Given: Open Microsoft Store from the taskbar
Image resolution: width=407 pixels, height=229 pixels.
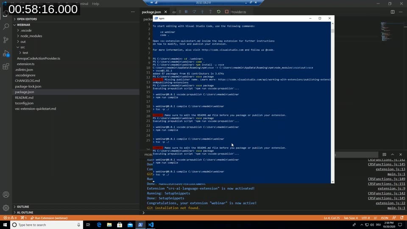Looking at the screenshot, I should 120,225.
